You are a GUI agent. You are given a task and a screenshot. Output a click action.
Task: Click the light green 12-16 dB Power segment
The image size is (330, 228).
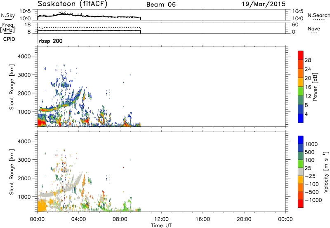point(301,91)
